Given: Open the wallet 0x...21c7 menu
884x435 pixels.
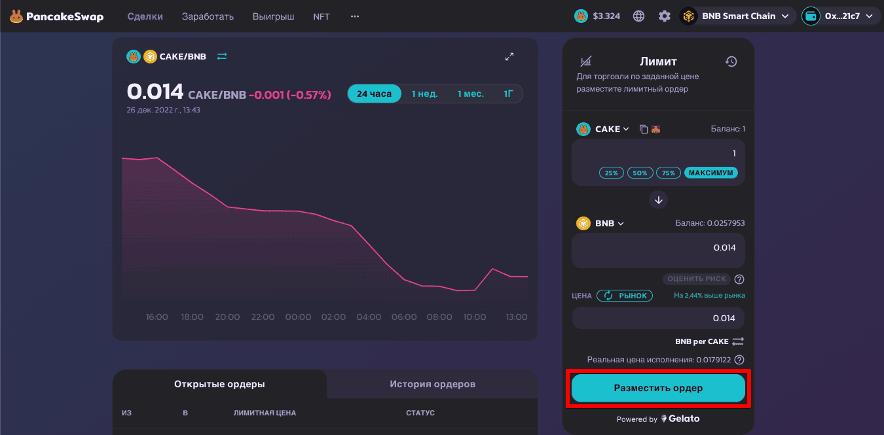Looking at the screenshot, I should pos(841,16).
